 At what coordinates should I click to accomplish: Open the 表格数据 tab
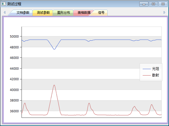84,13
